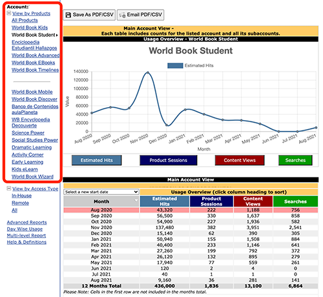The image size is (323, 297).
Task: Sort by Product Sessions column heading
Action: pyautogui.click(x=211, y=201)
